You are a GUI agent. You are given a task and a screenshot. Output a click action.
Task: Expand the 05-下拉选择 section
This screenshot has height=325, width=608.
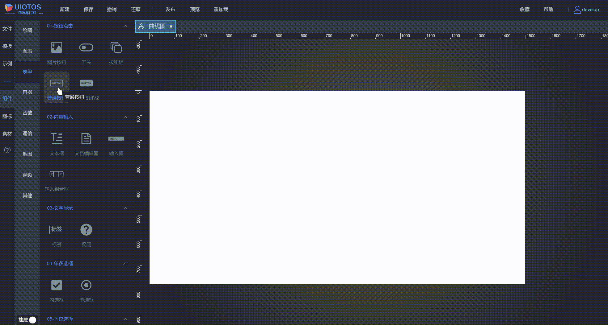point(125,319)
